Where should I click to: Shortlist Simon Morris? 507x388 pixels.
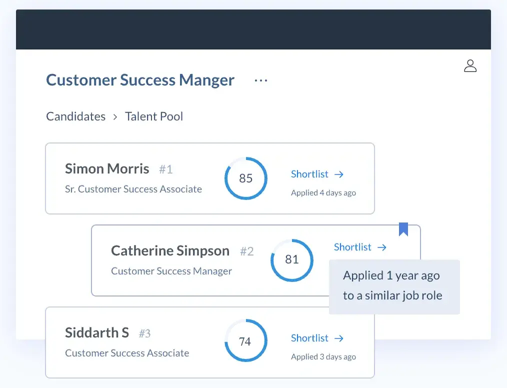(309, 174)
